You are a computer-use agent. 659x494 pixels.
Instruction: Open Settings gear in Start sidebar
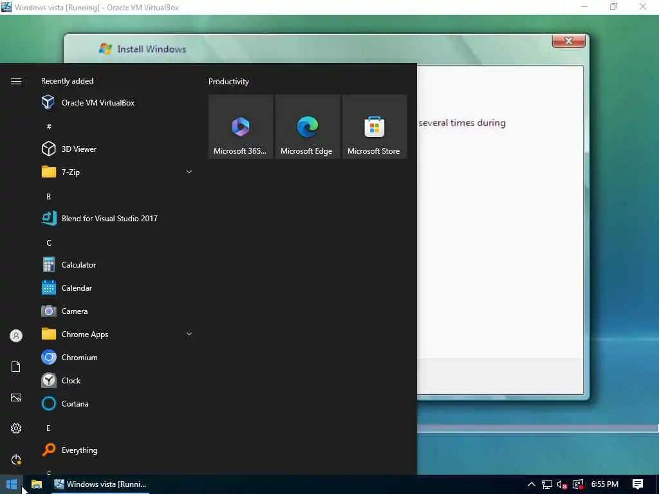(16, 428)
